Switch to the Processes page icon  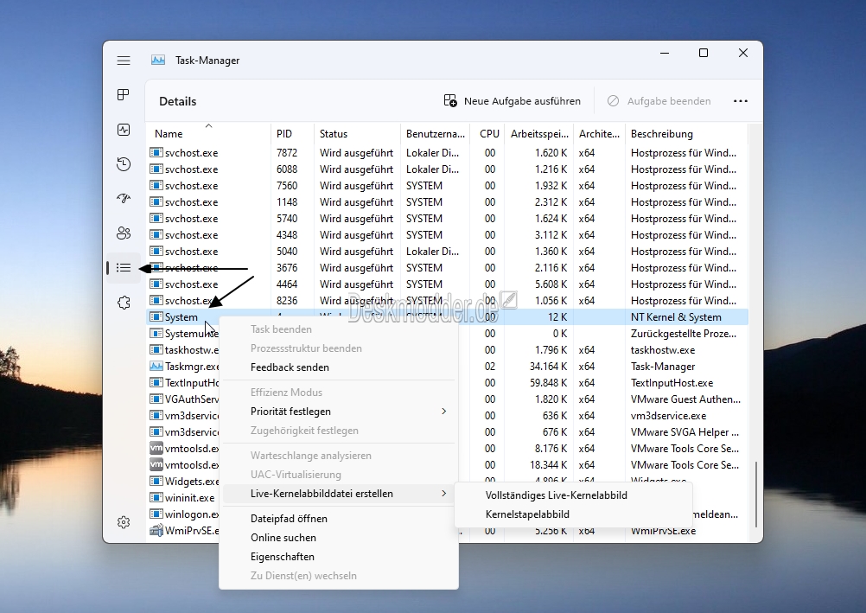click(124, 95)
